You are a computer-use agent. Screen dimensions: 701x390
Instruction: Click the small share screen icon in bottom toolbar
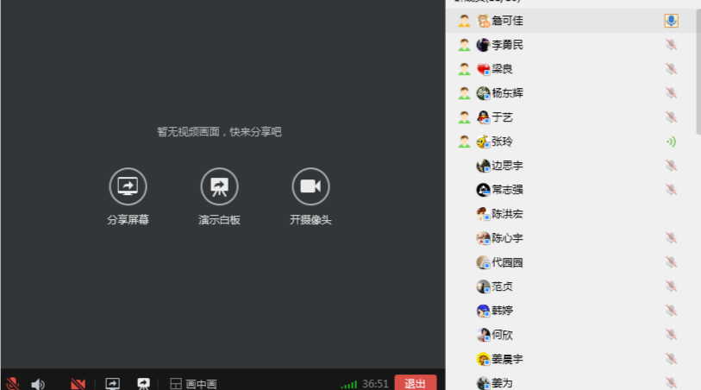click(112, 384)
